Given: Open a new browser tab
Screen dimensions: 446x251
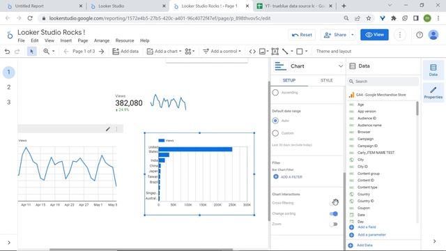Looking at the screenshot, I should (x=344, y=6).
